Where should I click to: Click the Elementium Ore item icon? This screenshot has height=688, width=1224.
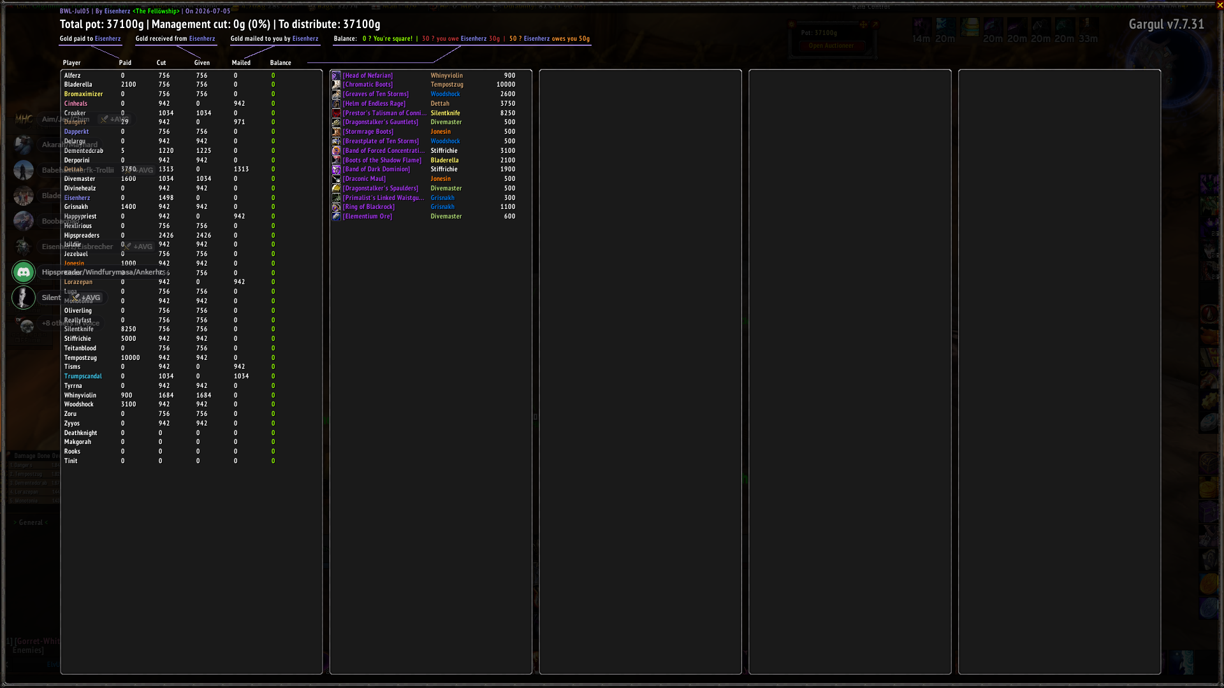[336, 217]
